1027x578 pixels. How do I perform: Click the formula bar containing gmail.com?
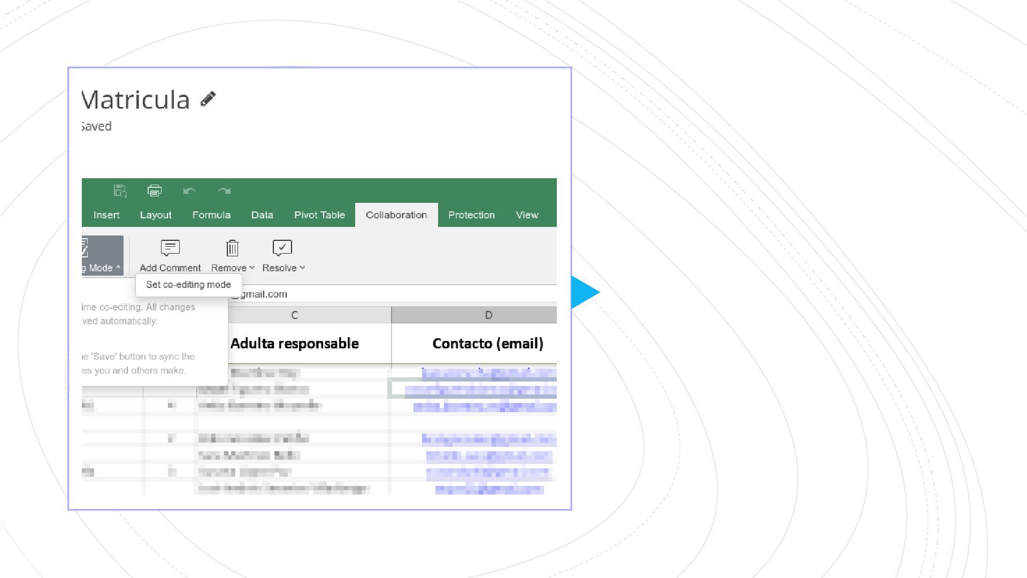click(393, 294)
